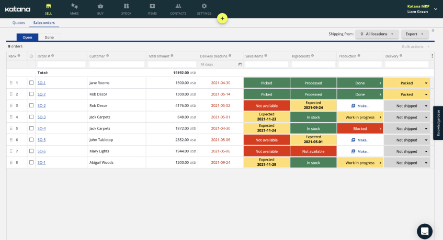This screenshot has width=443, height=240.
Task: Tick the checkbox for the Jane Rooms order
Action: 31,83
